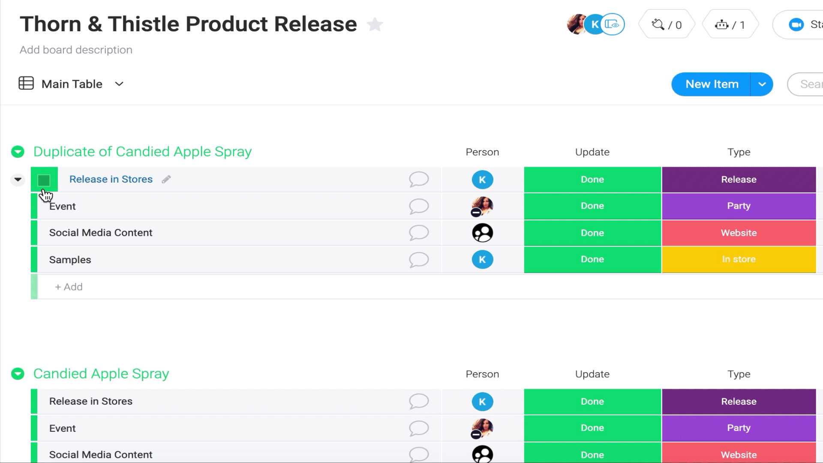Open the row menu arrow beside Release in Stores
This screenshot has width=823, height=463.
(x=18, y=179)
